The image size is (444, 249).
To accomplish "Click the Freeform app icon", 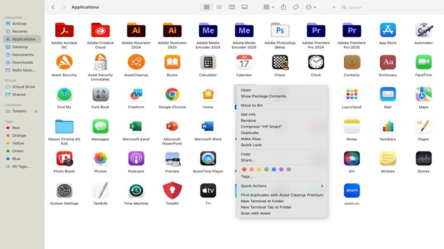I will [x=136, y=94].
